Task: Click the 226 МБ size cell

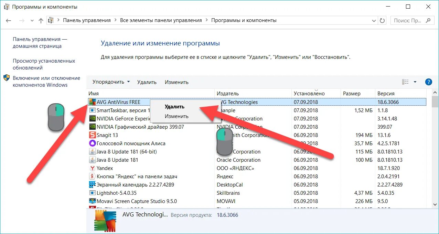Action: pos(364,201)
